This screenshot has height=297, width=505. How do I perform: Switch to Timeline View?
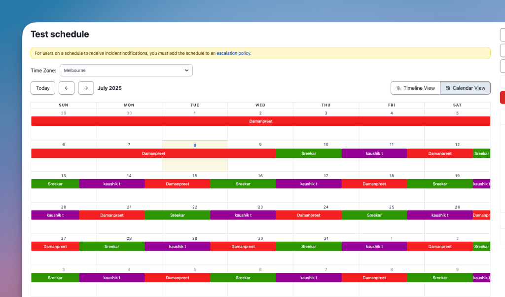tap(415, 88)
